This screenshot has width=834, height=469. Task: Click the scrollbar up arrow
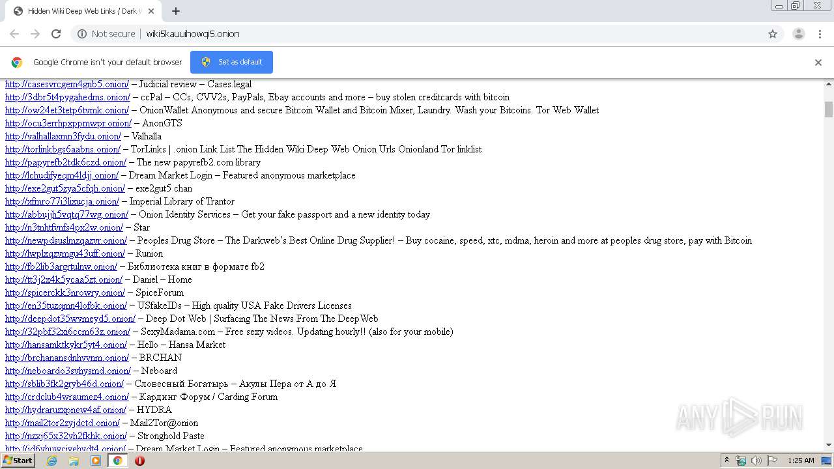[829, 84]
